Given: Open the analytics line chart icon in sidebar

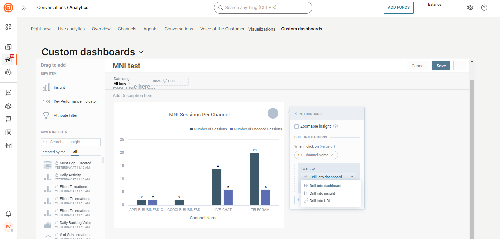Looking at the screenshot, I should point(8,92).
